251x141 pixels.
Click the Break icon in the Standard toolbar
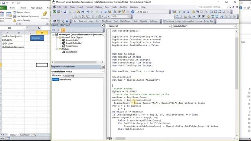click(x=101, y=12)
